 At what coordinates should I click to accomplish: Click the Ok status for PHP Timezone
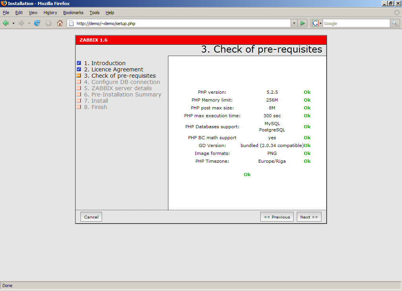[307, 161]
